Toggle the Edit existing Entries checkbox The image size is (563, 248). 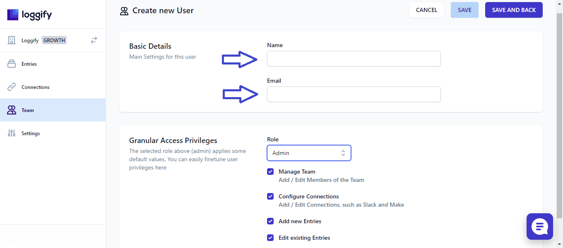[270, 238]
